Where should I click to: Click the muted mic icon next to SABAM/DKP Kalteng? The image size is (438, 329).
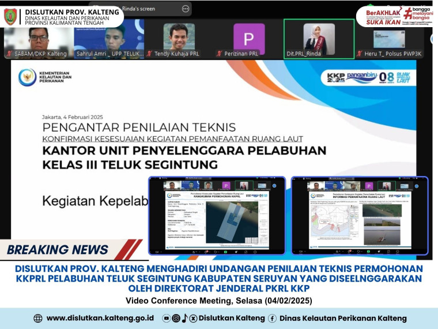(x=9, y=54)
